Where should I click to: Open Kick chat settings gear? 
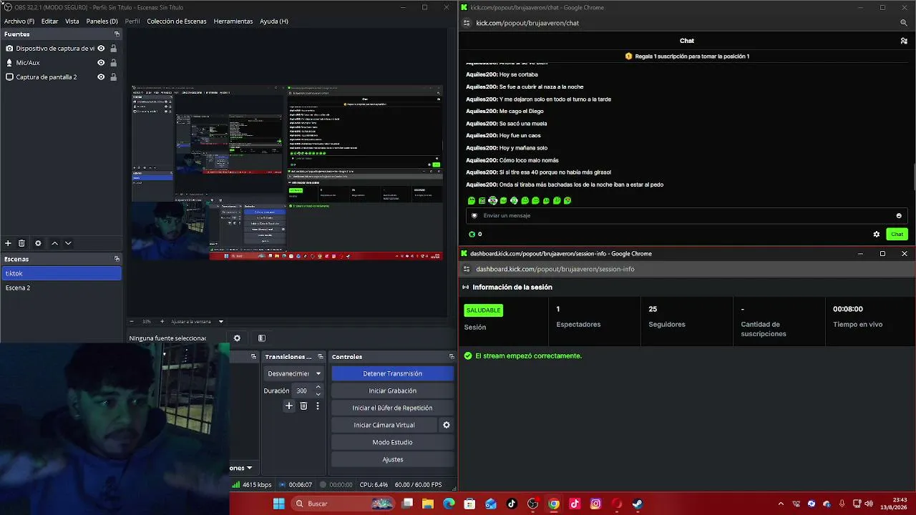[877, 234]
